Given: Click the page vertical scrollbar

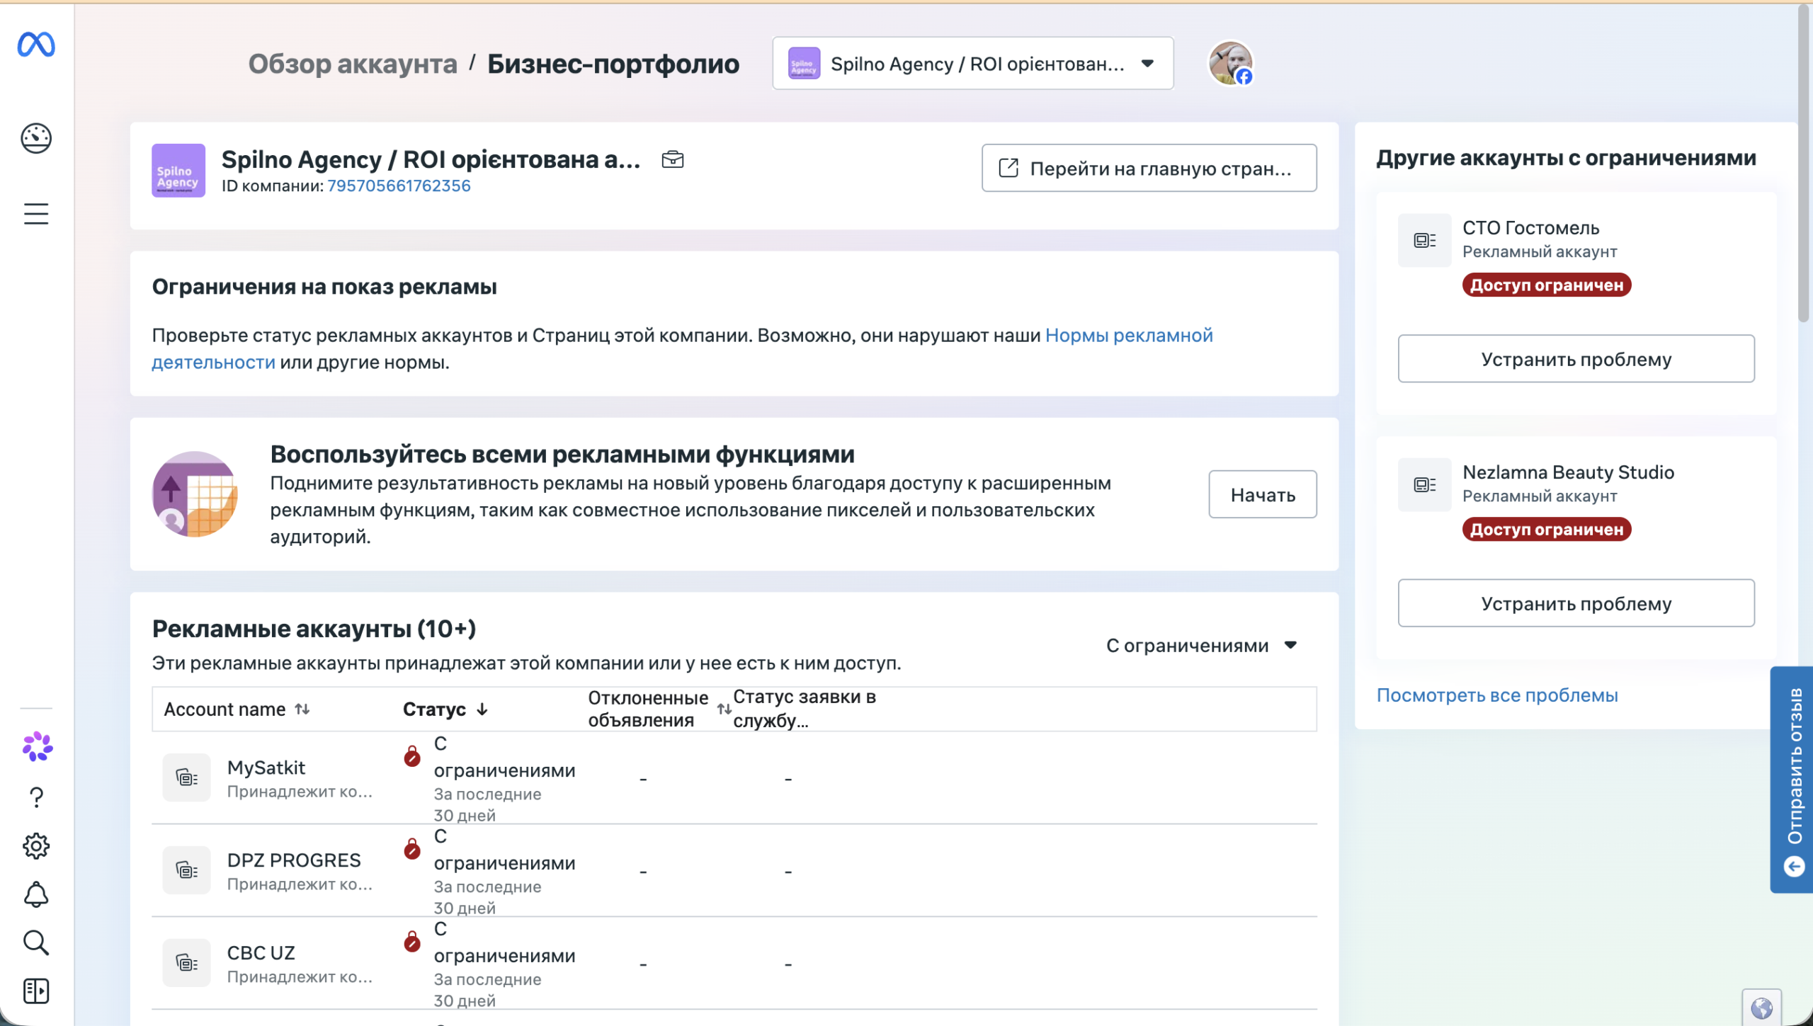Looking at the screenshot, I should point(1805,163).
